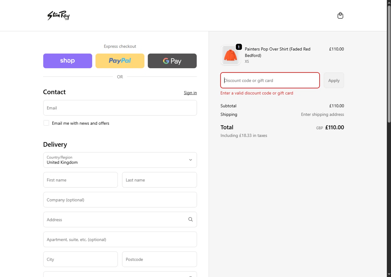Viewport: 391px width, 277px height.
Task: Click the Total GBP £110.00 amount
Action: (330, 128)
